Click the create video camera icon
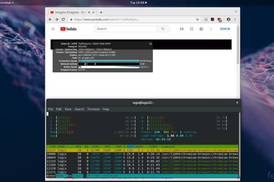 pyautogui.click(x=181, y=29)
